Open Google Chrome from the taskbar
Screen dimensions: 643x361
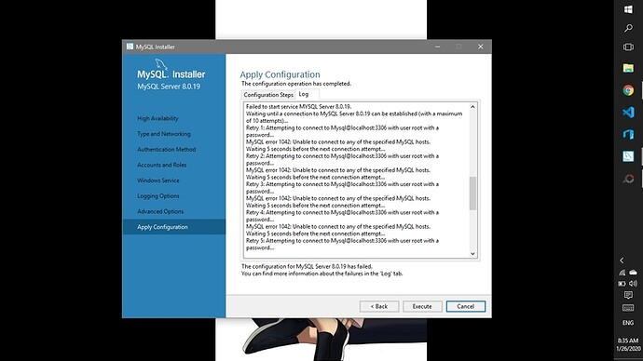coord(628,90)
